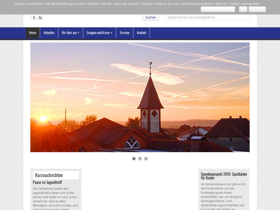Decline cookies with the Ablehnen button

(x=257, y=9)
